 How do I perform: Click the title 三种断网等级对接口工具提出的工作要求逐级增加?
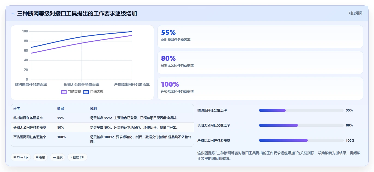click(x=77, y=13)
